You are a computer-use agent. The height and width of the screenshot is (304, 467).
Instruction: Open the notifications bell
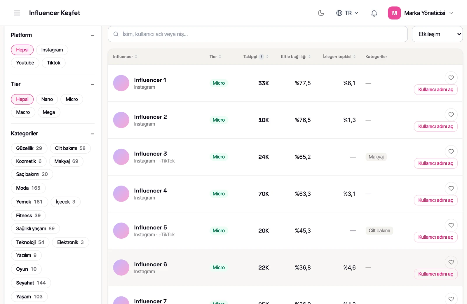[374, 13]
